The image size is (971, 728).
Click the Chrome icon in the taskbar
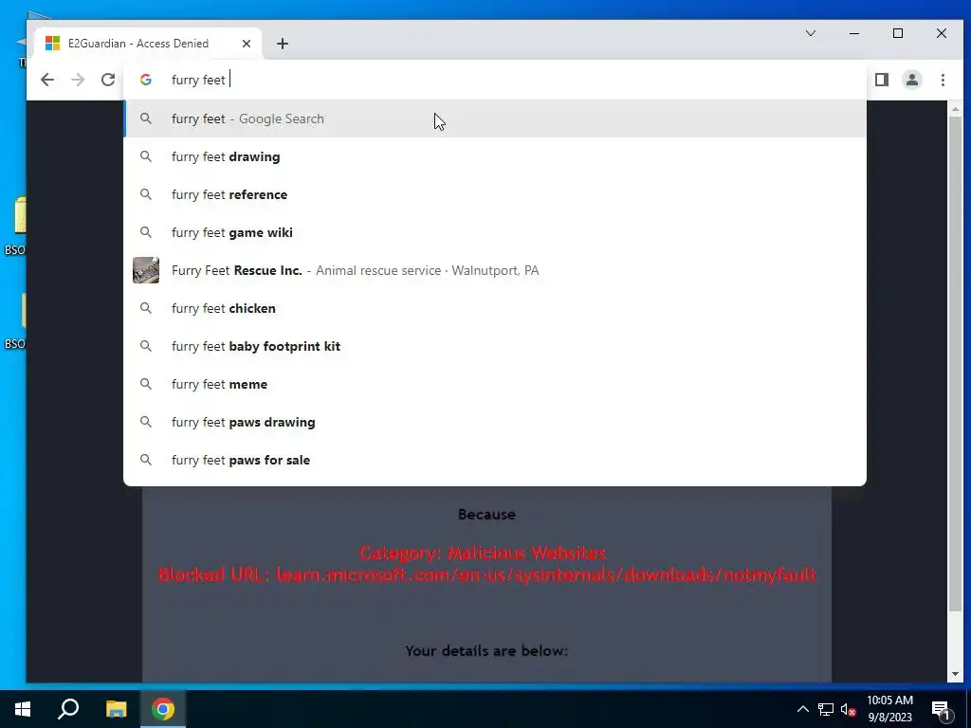[x=163, y=709]
